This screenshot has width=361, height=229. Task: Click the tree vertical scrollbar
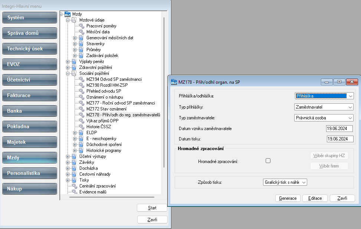click(x=164, y=92)
